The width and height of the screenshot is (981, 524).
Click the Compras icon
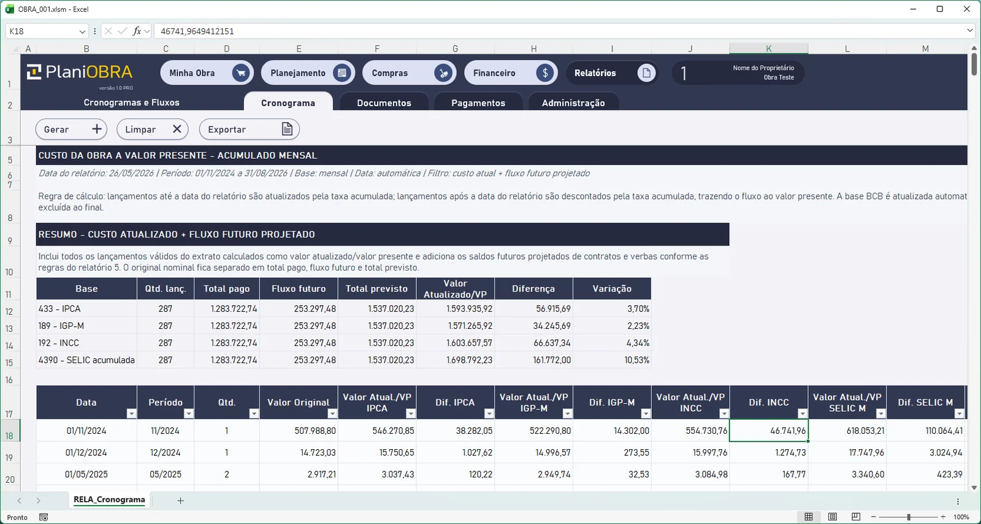(443, 73)
